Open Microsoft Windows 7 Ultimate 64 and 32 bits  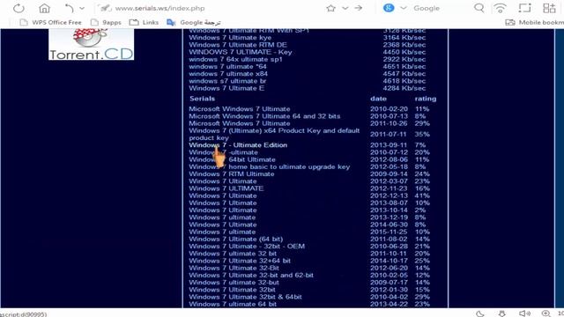pyautogui.click(x=264, y=116)
